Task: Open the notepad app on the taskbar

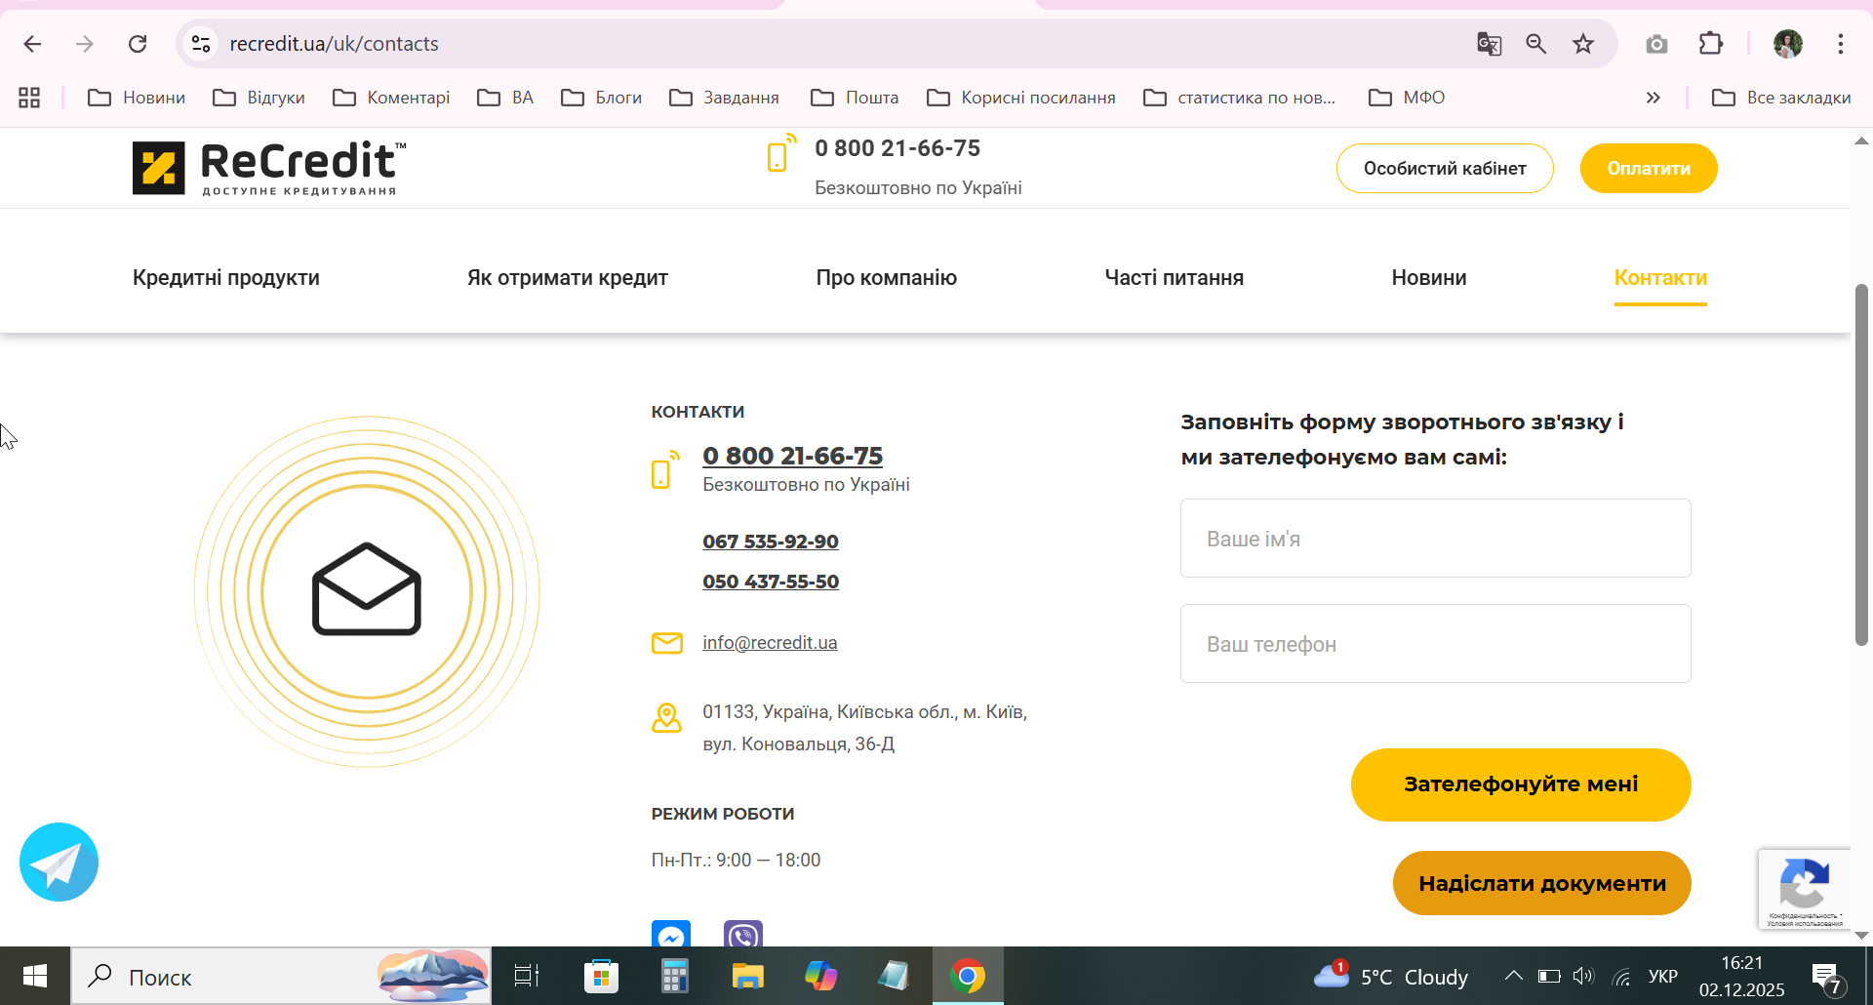Action: (894, 976)
